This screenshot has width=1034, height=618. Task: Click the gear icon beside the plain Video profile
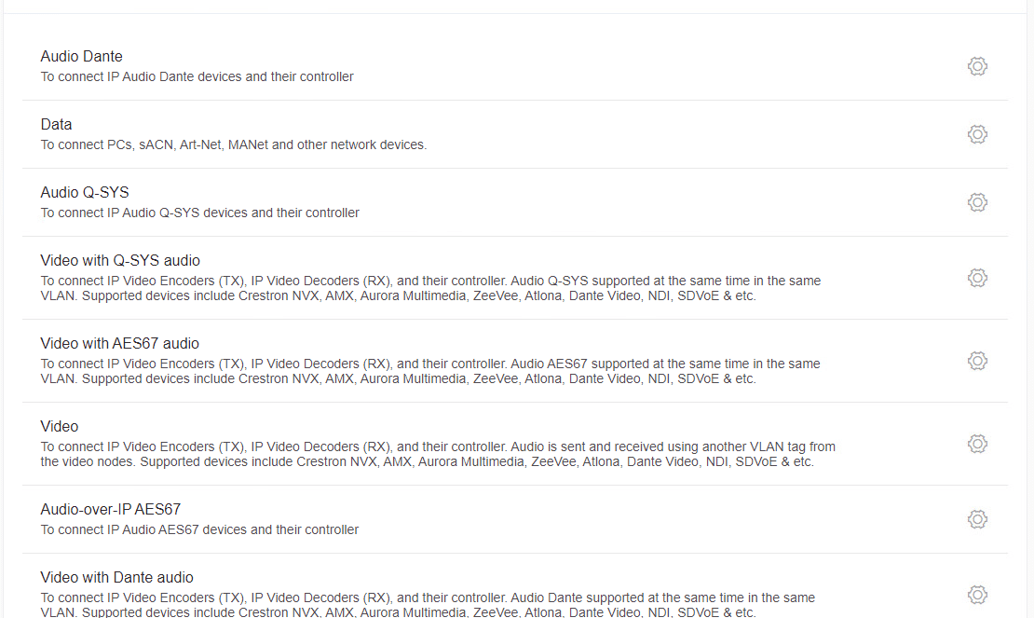click(977, 443)
